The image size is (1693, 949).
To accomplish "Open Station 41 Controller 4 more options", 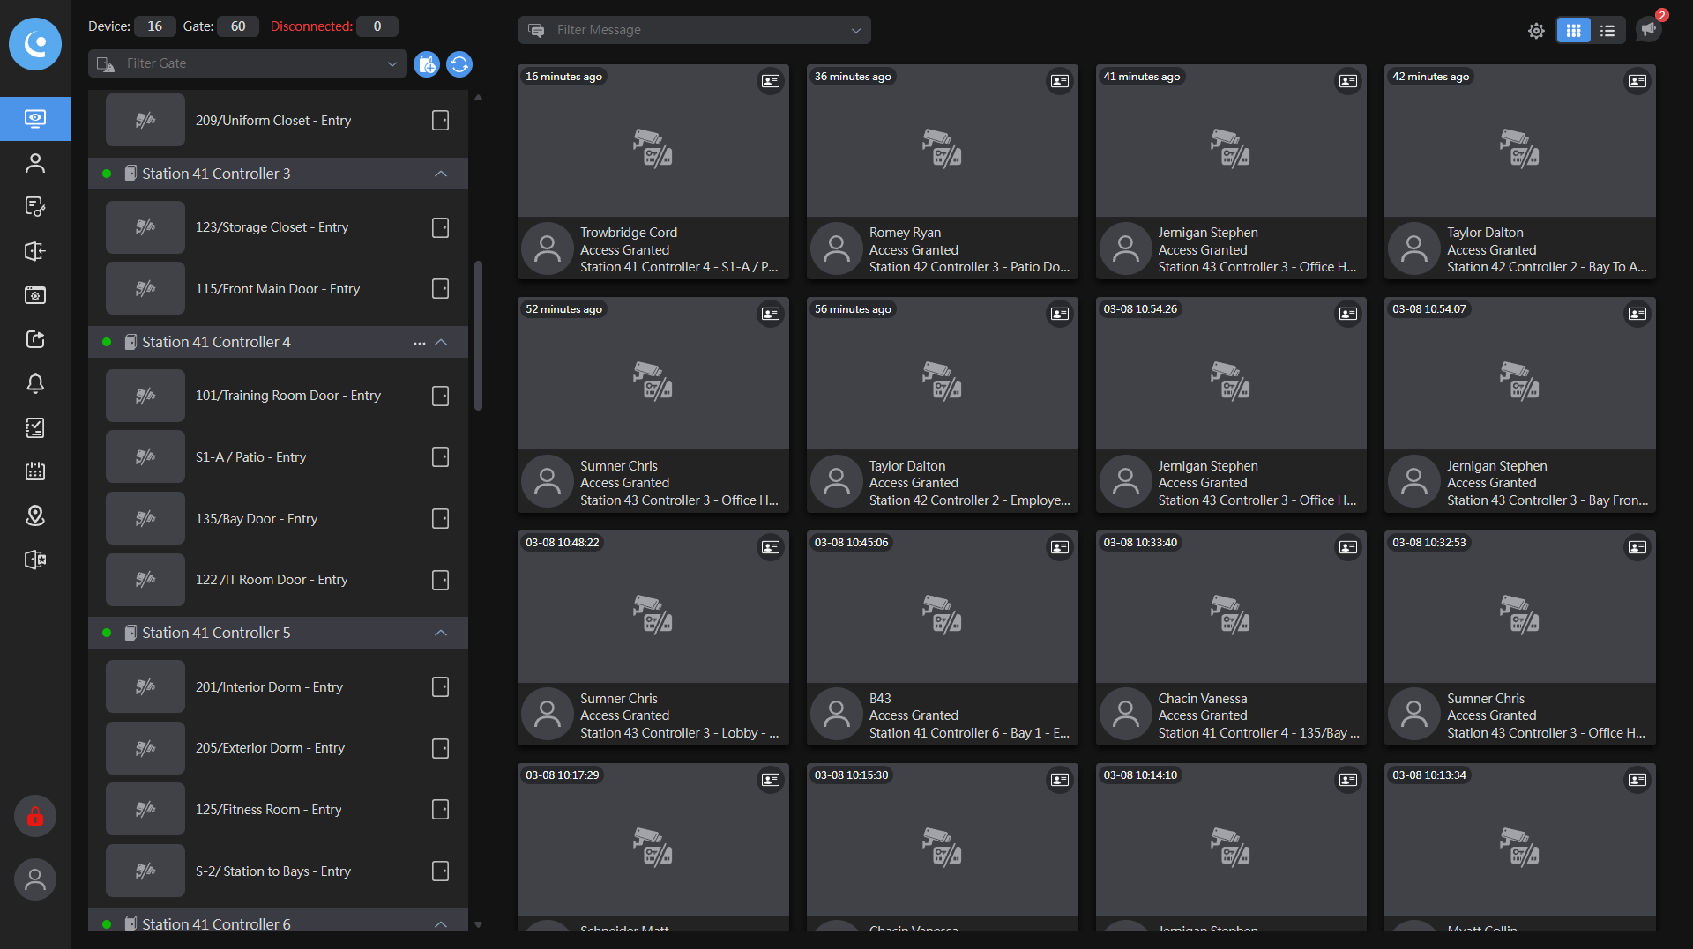I will [420, 343].
